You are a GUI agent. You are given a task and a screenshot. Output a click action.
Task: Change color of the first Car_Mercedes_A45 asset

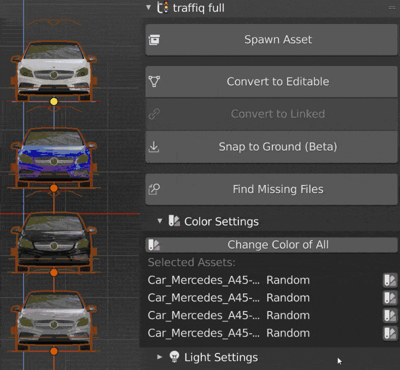point(390,280)
